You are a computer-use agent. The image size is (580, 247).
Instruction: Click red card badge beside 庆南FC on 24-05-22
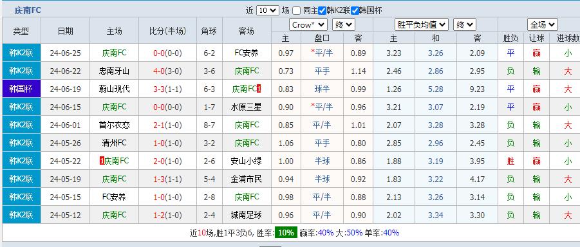102,161
